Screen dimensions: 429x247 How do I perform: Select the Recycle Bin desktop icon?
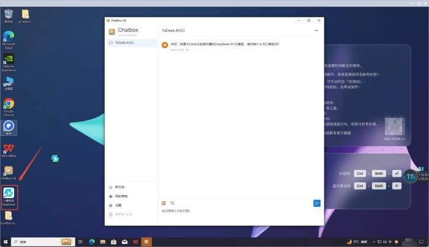9,17
